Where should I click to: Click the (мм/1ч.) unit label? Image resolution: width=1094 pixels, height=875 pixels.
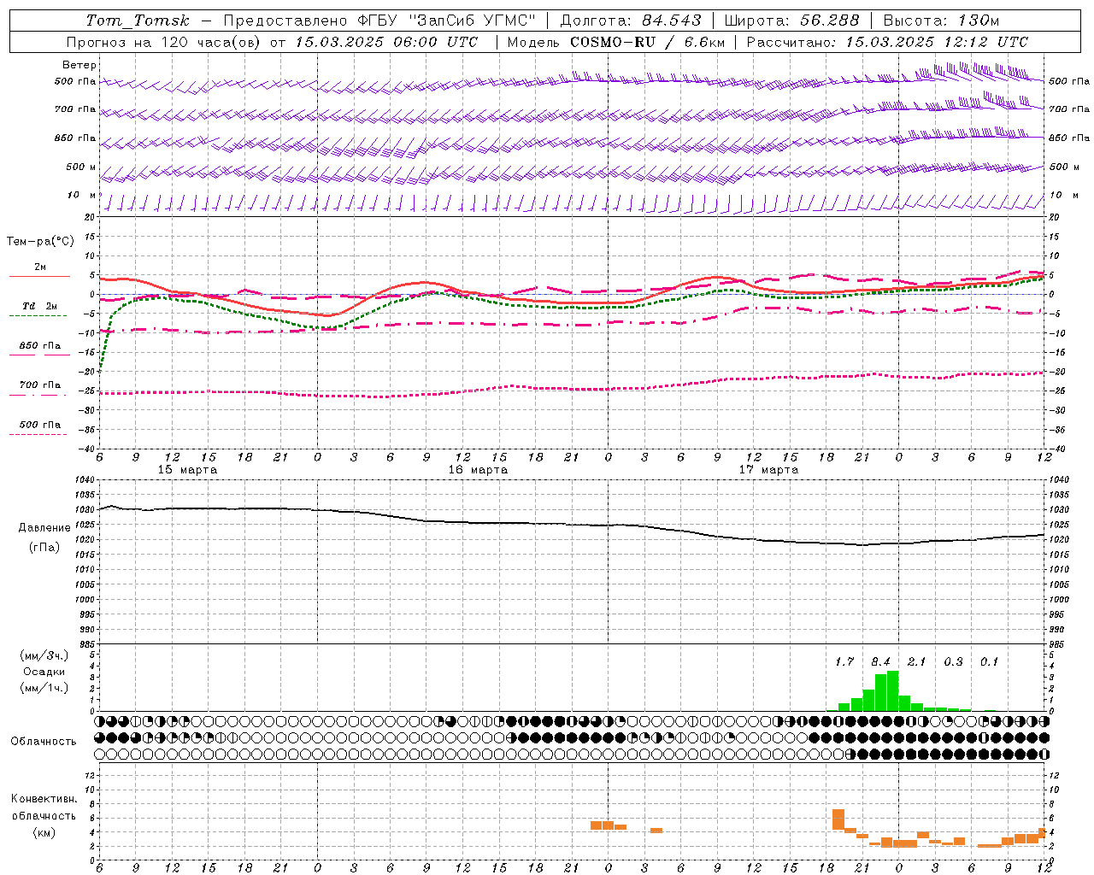point(44,688)
